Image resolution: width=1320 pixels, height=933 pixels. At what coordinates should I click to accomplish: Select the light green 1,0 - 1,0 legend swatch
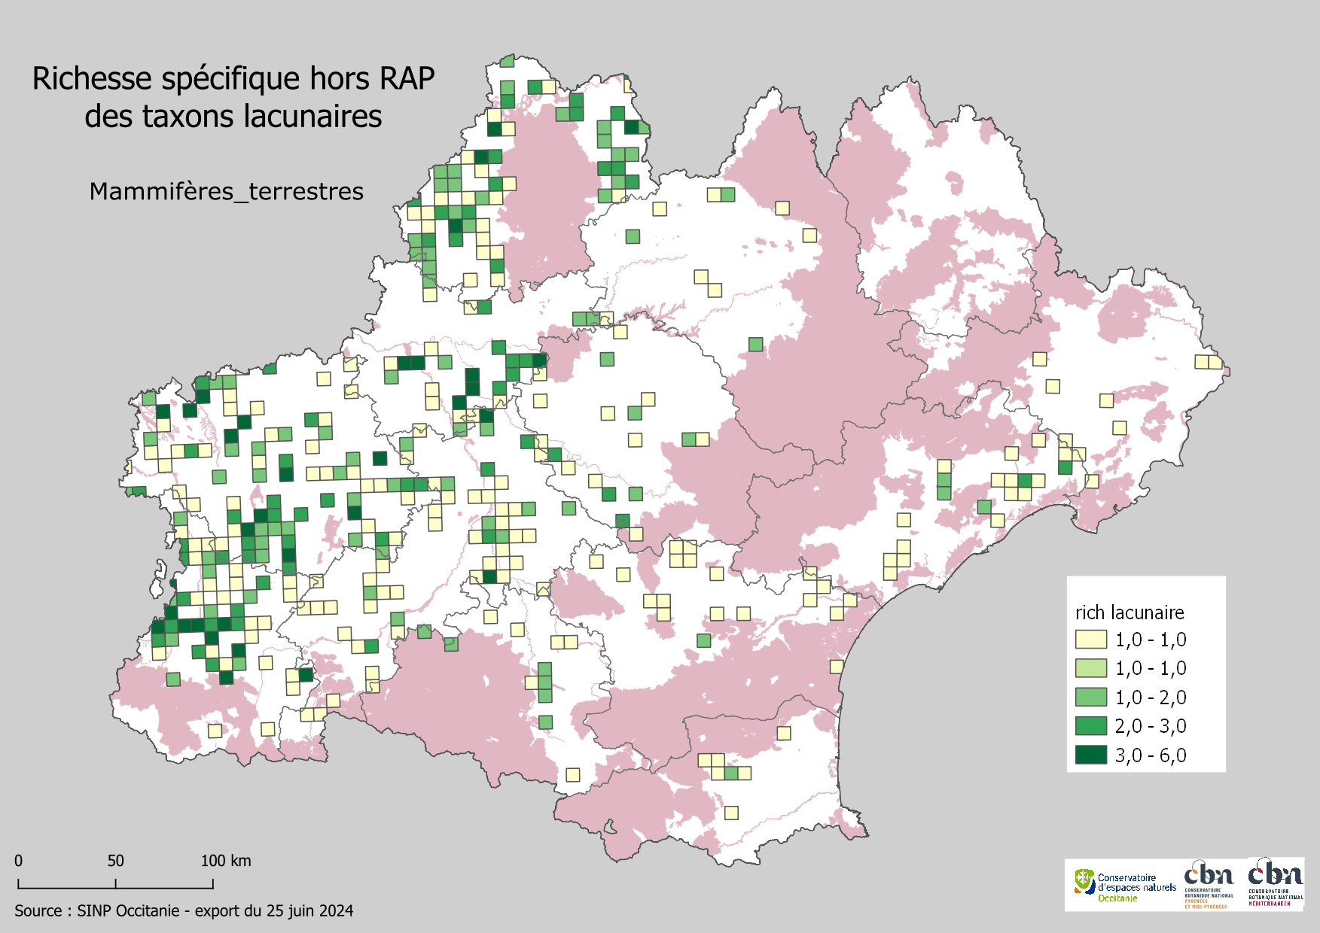pyautogui.click(x=1090, y=668)
